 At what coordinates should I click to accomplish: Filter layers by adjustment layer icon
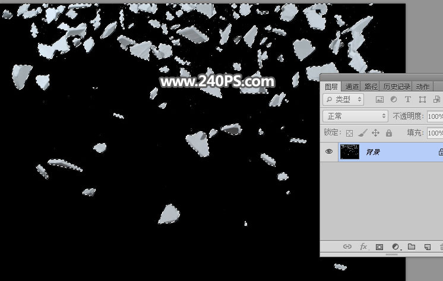(x=394, y=100)
